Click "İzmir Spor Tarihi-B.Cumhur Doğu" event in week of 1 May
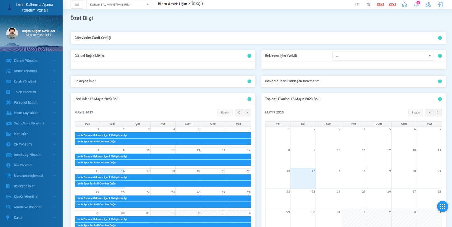Image resolution: width=452 pixels, height=227 pixels. (x=163, y=142)
